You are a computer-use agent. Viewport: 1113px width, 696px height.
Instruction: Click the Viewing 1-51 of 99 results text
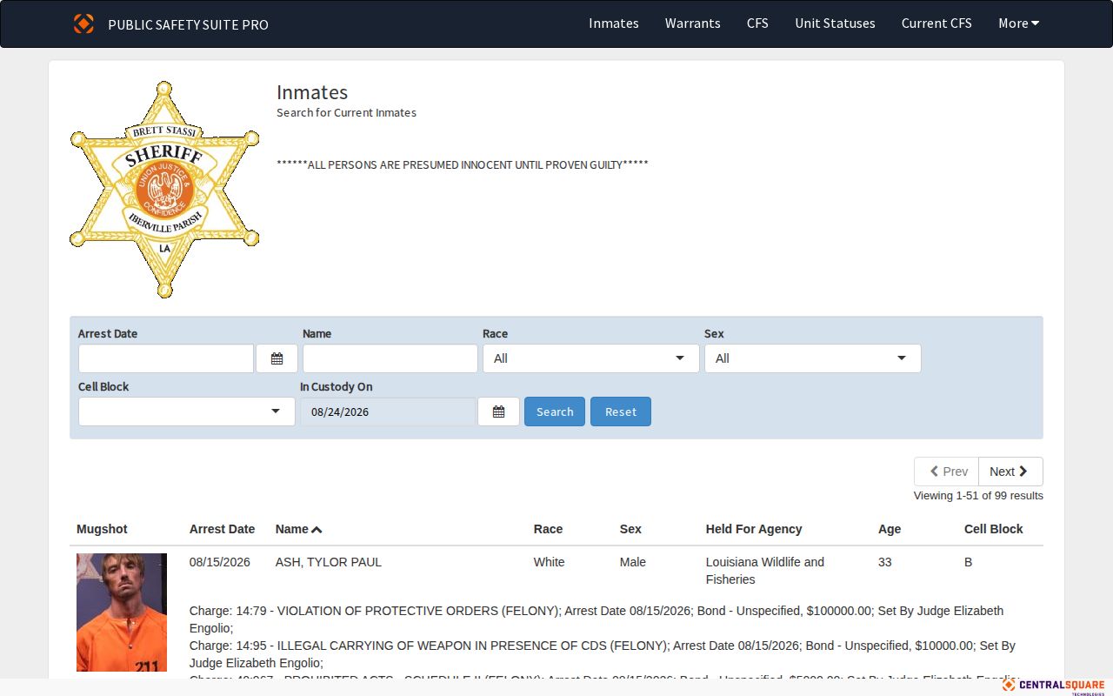pyautogui.click(x=978, y=496)
